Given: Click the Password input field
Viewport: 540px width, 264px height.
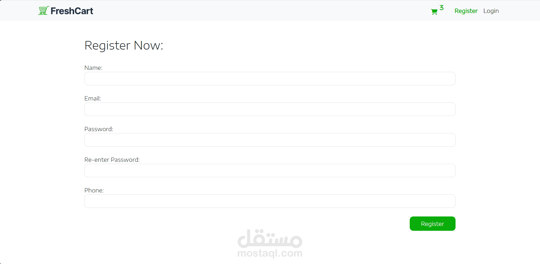Looking at the screenshot, I should coord(270,140).
